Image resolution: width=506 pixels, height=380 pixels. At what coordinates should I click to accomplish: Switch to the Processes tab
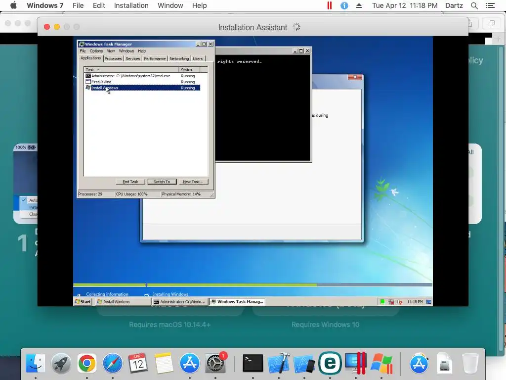[113, 58]
